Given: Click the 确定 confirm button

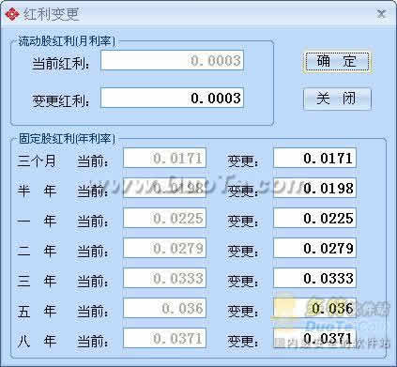Looking at the screenshot, I should point(337,61).
